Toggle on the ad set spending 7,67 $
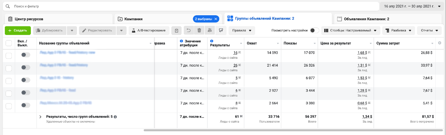 26,93
